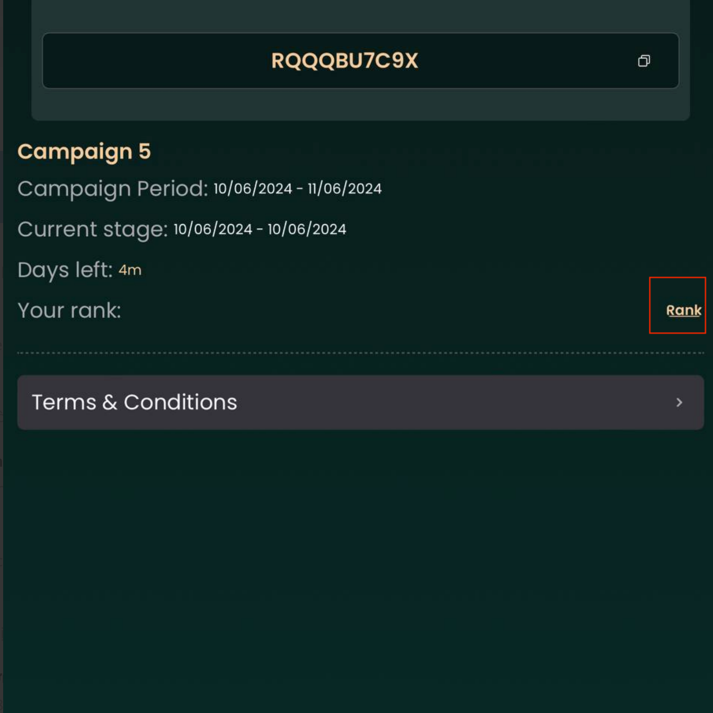The image size is (713, 713).
Task: Click the dash separator in Current stage dates
Action: pyautogui.click(x=260, y=230)
